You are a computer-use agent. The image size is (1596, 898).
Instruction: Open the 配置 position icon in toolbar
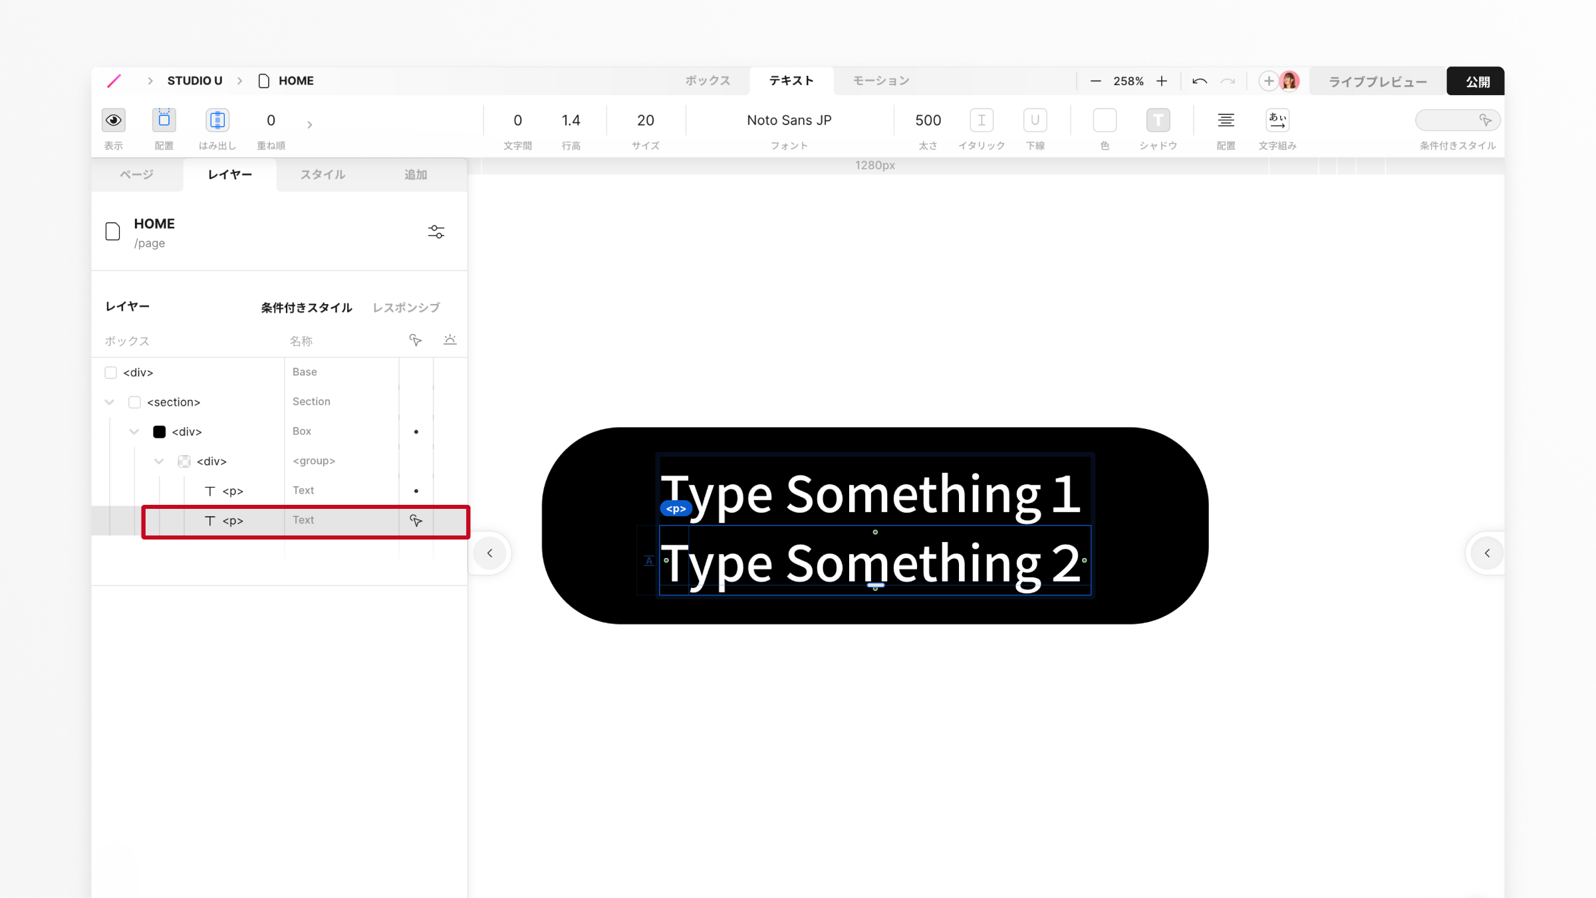point(164,120)
